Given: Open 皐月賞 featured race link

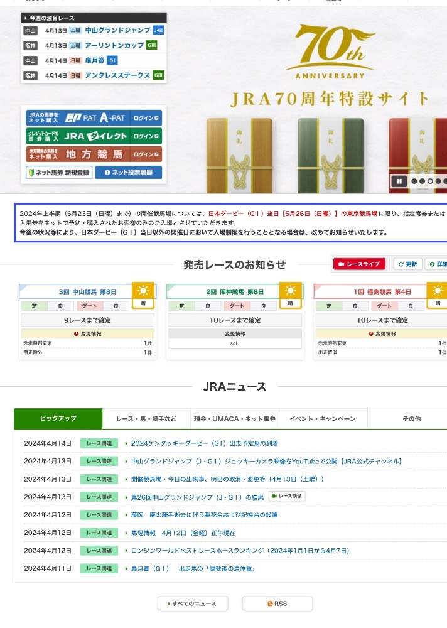Looking at the screenshot, I should (95, 60).
